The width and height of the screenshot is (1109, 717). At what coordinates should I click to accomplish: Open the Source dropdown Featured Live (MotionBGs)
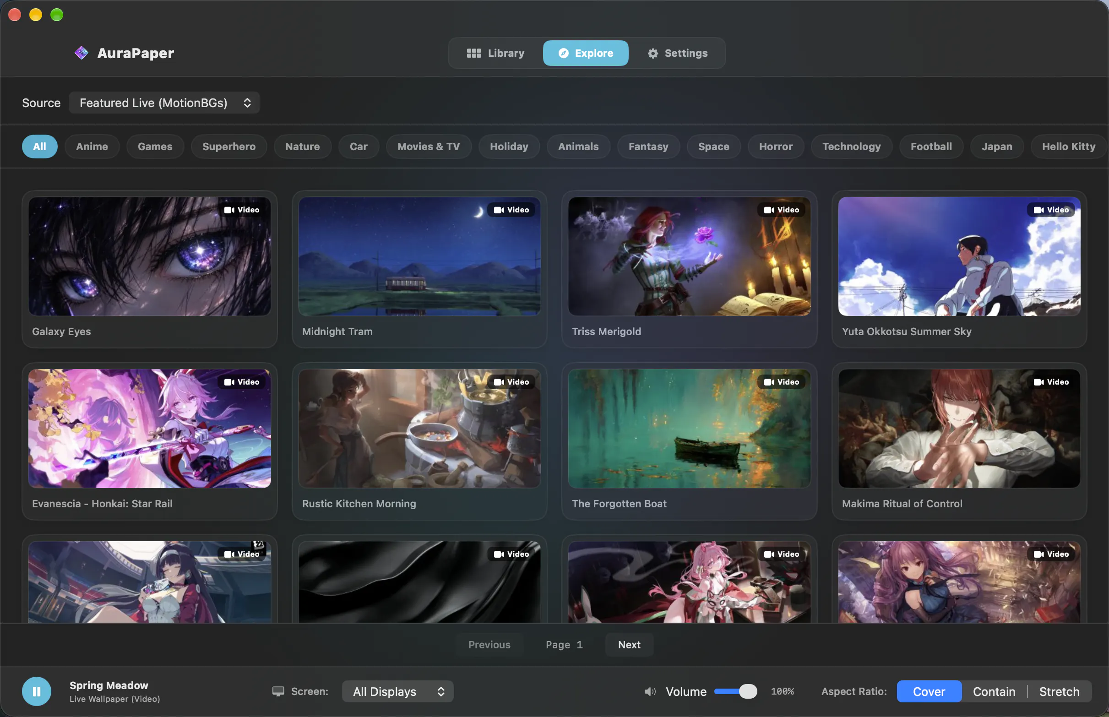164,103
